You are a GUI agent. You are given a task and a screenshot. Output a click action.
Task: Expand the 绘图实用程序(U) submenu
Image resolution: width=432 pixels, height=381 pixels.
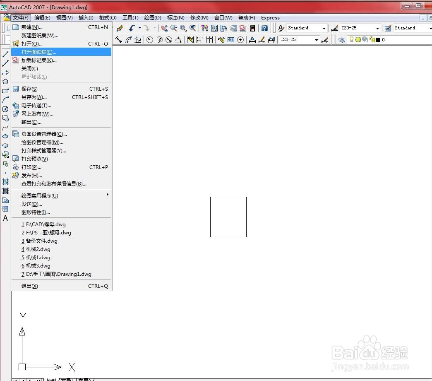pyautogui.click(x=61, y=195)
